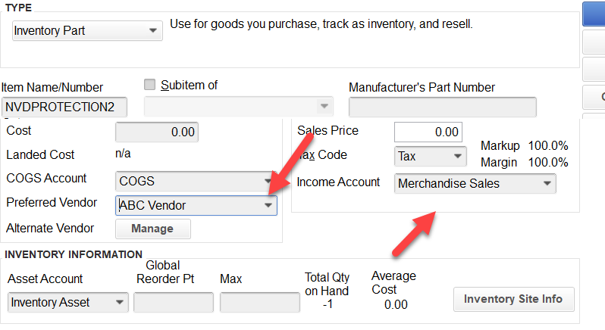Open the Inventory Site Info button
This screenshot has height=330, width=605.
pos(513,299)
